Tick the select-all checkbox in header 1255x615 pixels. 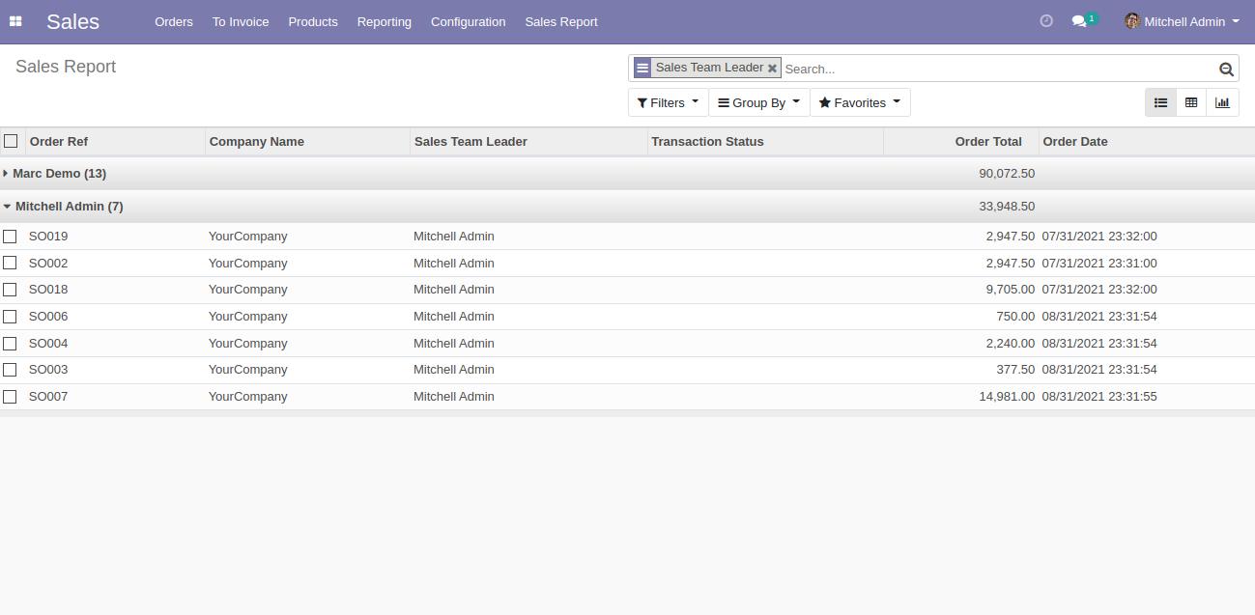[11, 141]
